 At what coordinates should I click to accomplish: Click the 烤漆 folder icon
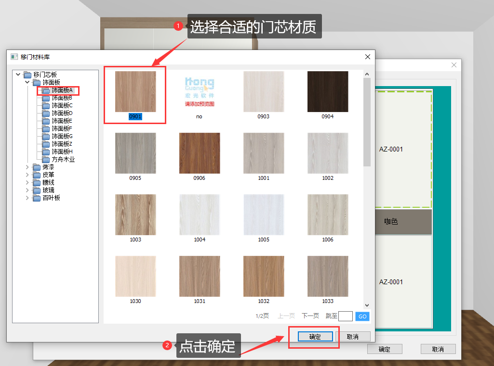tap(37, 167)
